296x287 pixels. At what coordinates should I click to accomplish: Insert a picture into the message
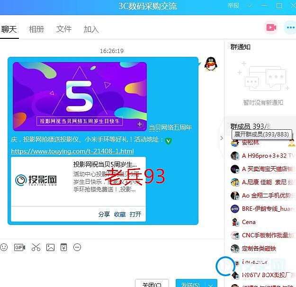50,247
